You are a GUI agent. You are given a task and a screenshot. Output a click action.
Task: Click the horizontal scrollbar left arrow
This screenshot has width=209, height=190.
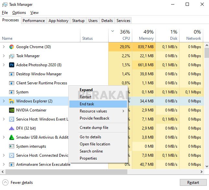pyautogui.click(x=3, y=172)
